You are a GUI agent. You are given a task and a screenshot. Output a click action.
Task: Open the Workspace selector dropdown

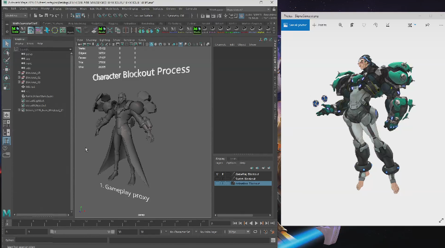248,9
